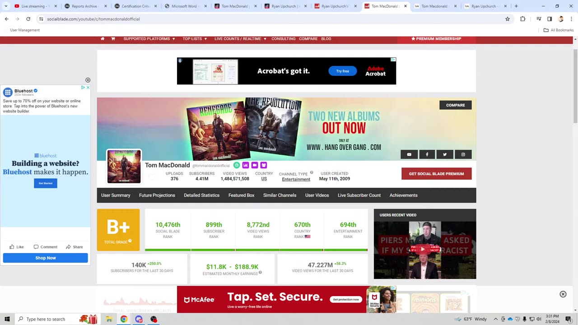Click Share on Bluehost ad
The image size is (578, 325).
pyautogui.click(x=75, y=247)
